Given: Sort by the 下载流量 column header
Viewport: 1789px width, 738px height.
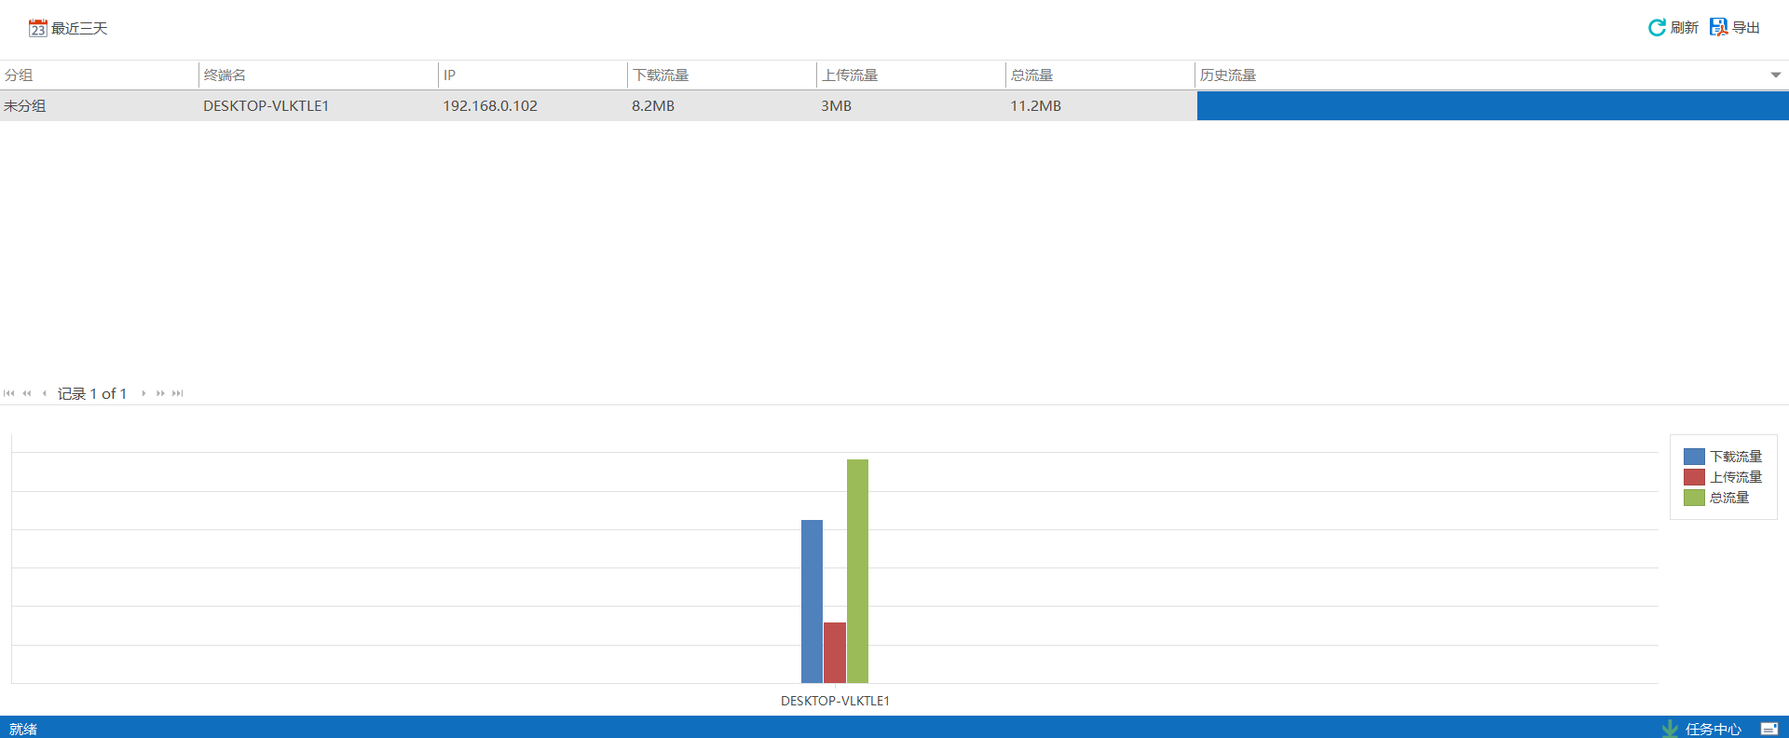Looking at the screenshot, I should point(661,75).
